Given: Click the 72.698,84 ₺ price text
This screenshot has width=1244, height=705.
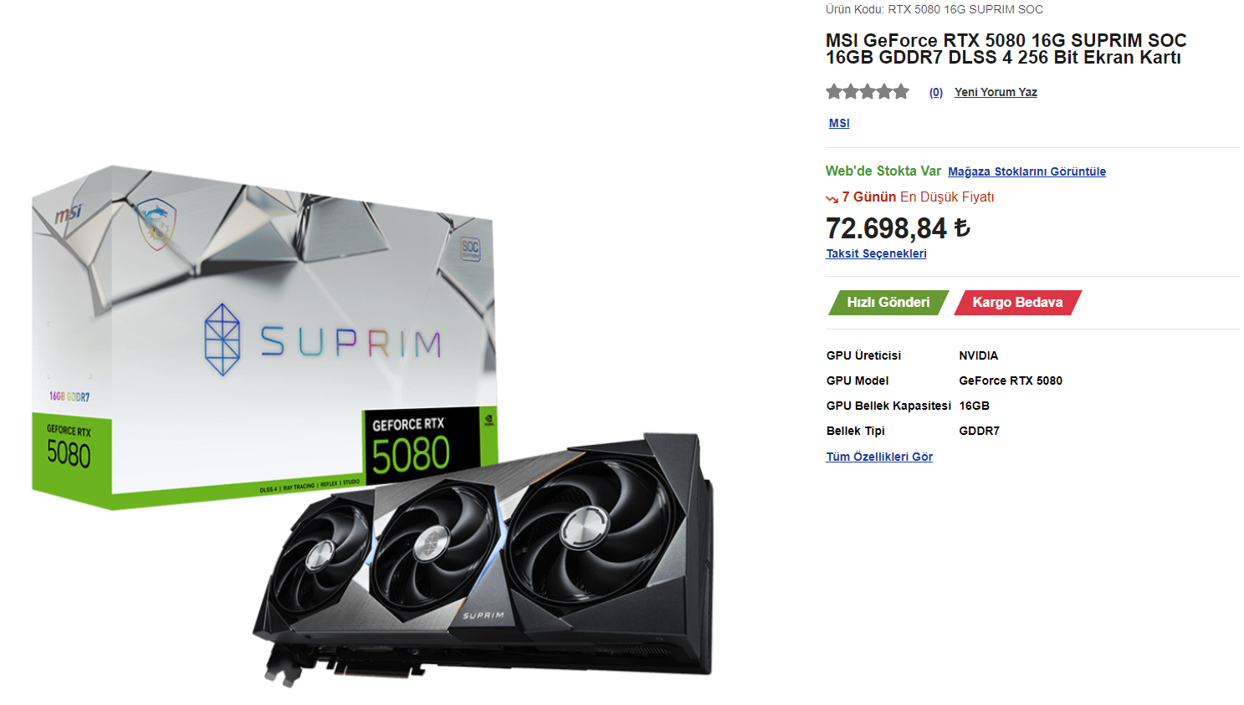Looking at the screenshot, I should pos(898,228).
